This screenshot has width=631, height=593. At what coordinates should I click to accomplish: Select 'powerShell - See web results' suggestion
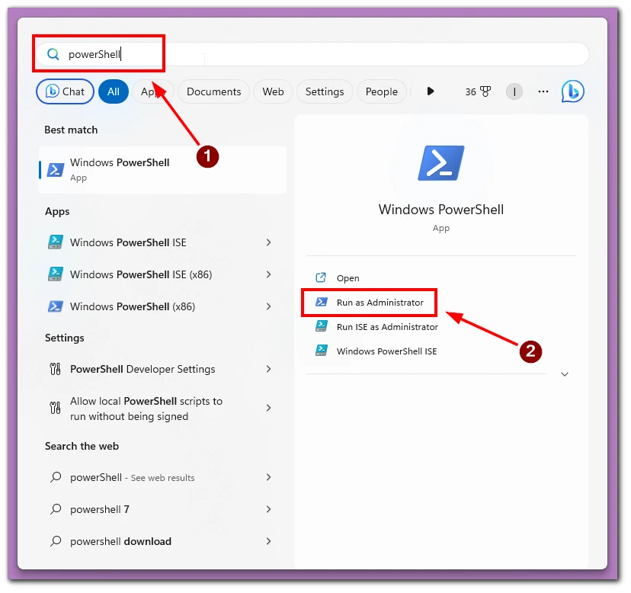point(162,477)
